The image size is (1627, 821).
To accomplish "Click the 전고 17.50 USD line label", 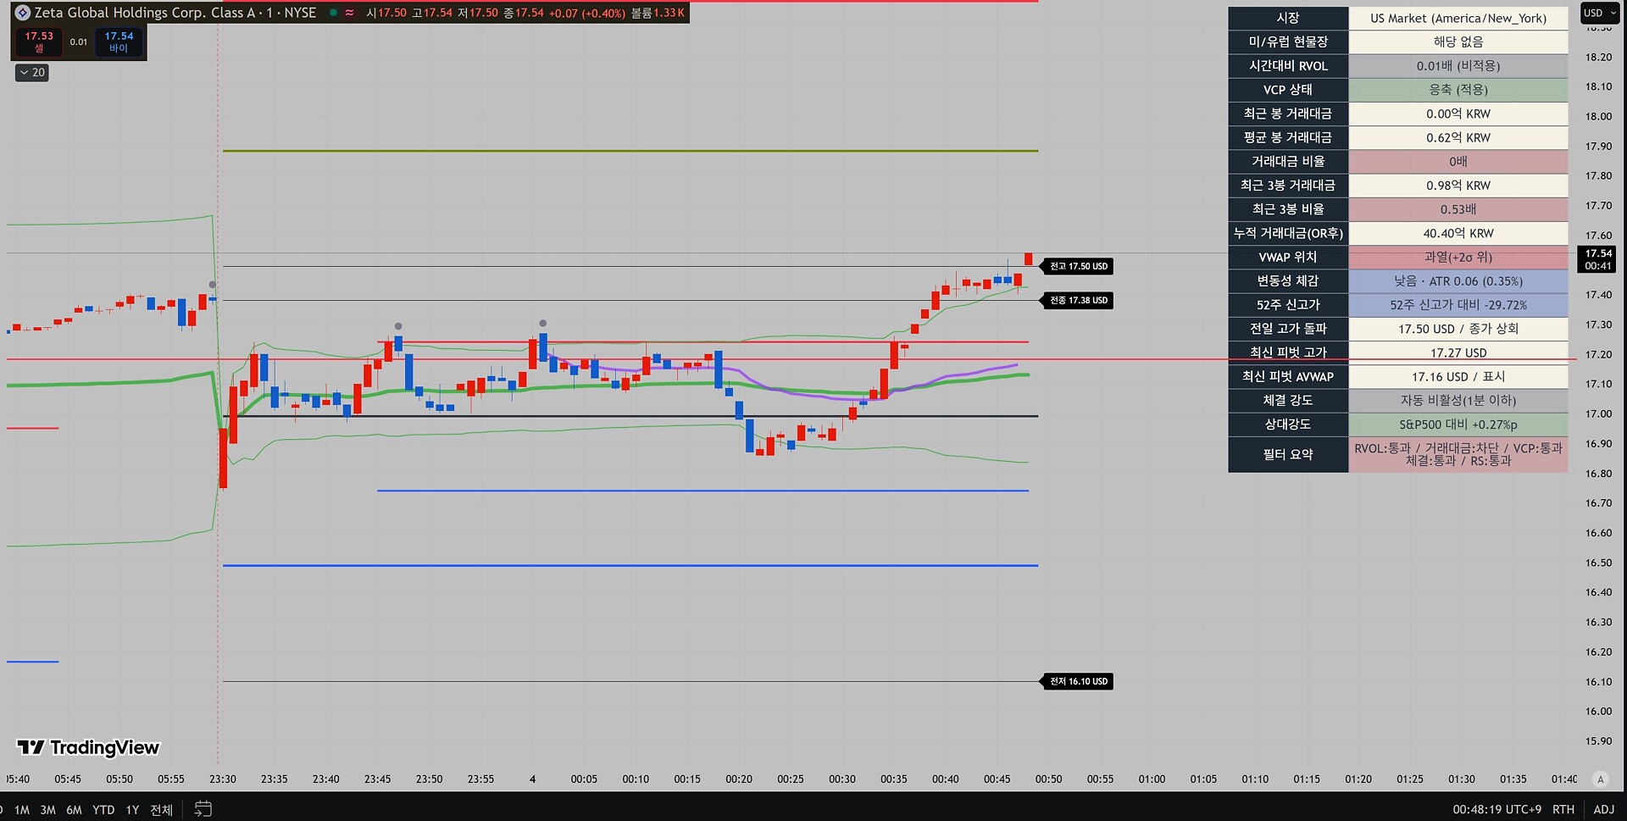I will pyautogui.click(x=1079, y=266).
